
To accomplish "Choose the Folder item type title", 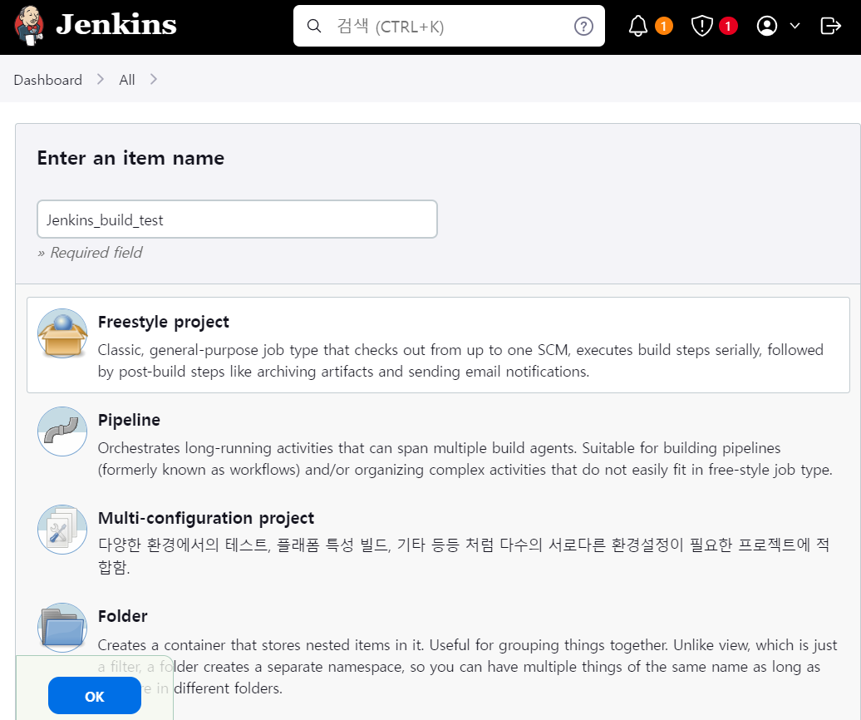I will [x=122, y=616].
